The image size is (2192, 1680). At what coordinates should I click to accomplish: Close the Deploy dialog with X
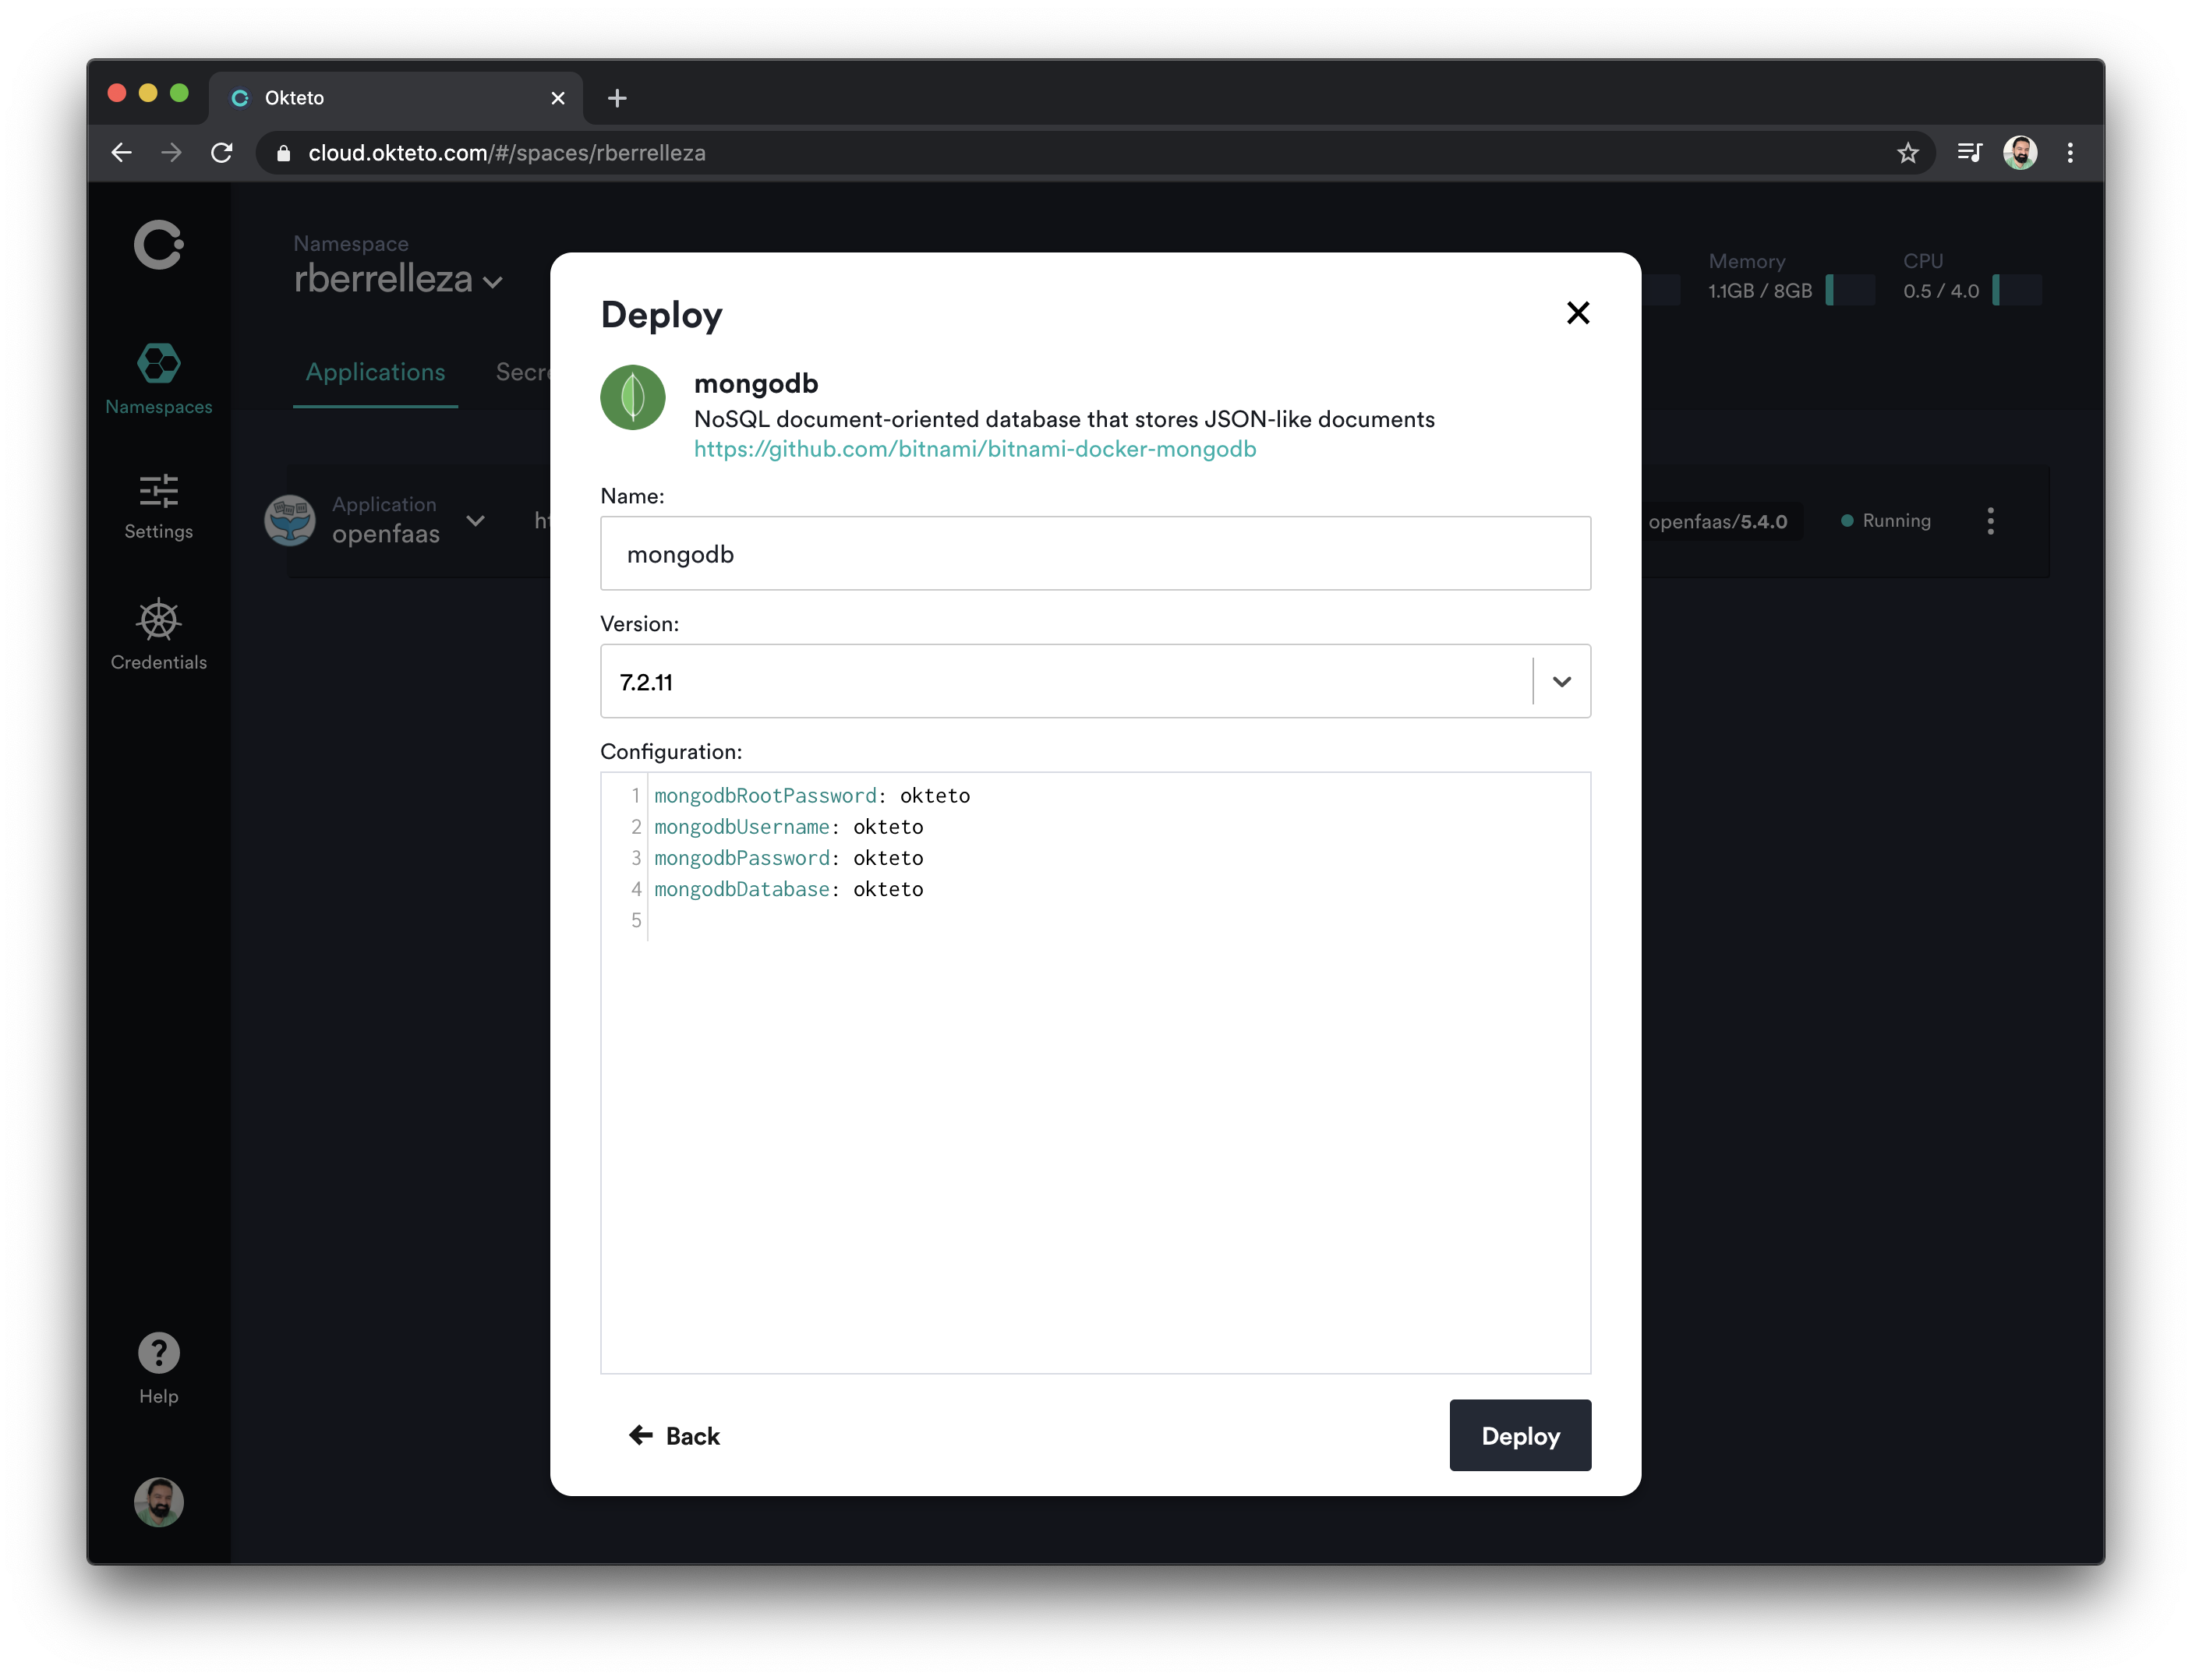1578,313
